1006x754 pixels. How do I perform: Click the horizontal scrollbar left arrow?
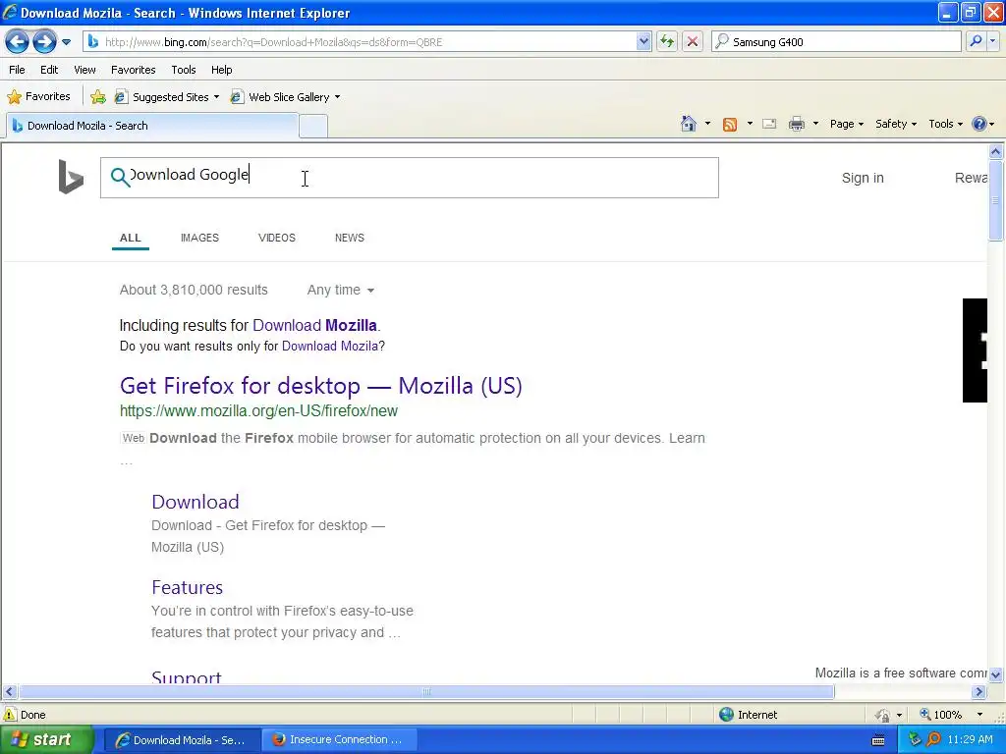pyautogui.click(x=9, y=692)
